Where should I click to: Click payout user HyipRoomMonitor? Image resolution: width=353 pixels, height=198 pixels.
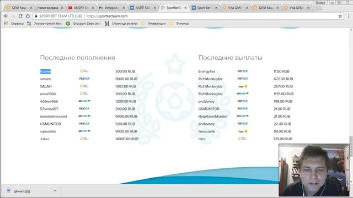click(213, 117)
